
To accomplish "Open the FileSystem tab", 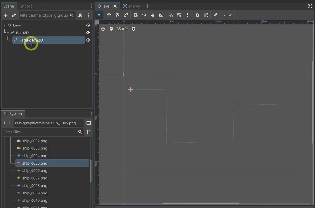I will [x=13, y=114].
